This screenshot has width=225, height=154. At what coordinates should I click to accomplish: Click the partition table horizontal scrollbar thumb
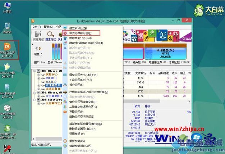(x=141, y=101)
